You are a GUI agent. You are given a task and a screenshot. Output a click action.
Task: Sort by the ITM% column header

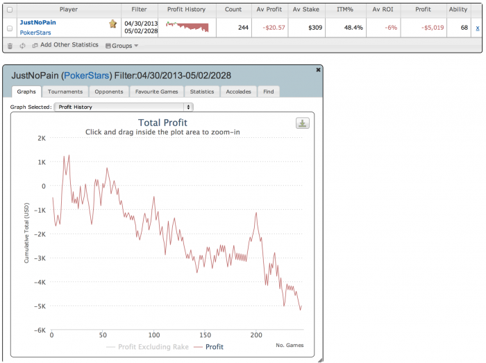pyautogui.click(x=345, y=9)
